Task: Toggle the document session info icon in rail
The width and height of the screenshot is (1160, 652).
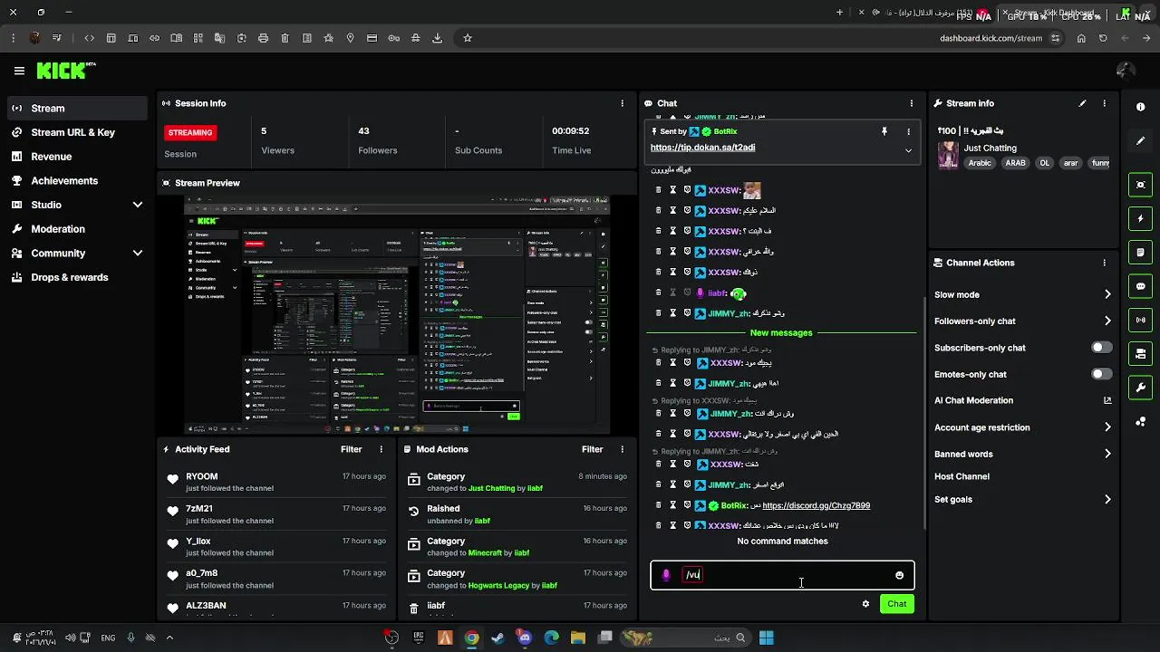Action: click(1140, 252)
